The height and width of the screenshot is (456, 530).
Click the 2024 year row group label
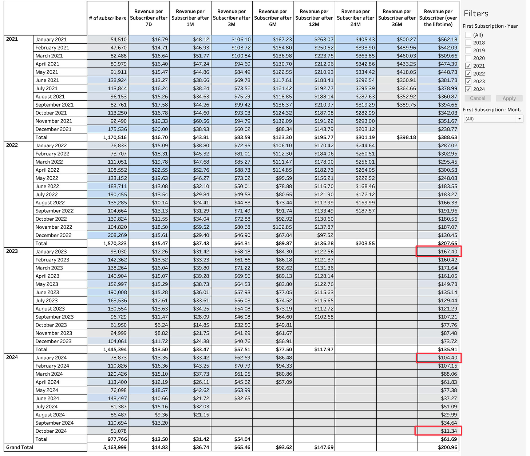tap(12, 357)
